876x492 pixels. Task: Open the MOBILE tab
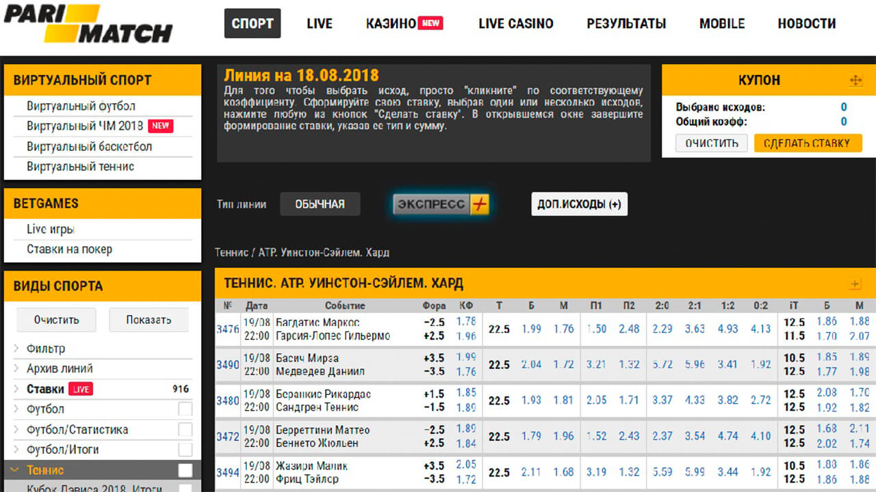point(722,23)
